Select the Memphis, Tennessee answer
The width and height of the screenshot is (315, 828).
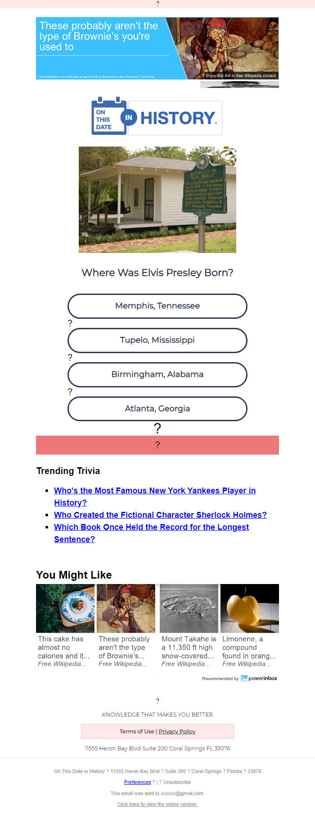[157, 306]
